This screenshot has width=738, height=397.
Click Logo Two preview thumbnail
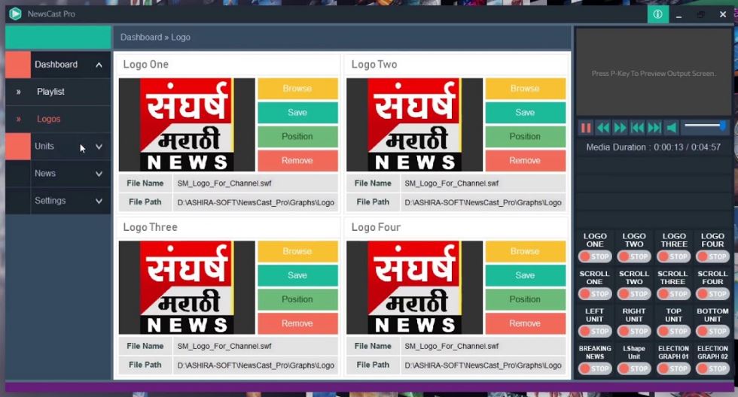(x=415, y=125)
